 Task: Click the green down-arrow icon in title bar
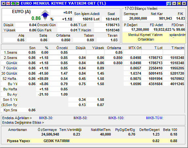pyautogui.click(x=13, y=4)
